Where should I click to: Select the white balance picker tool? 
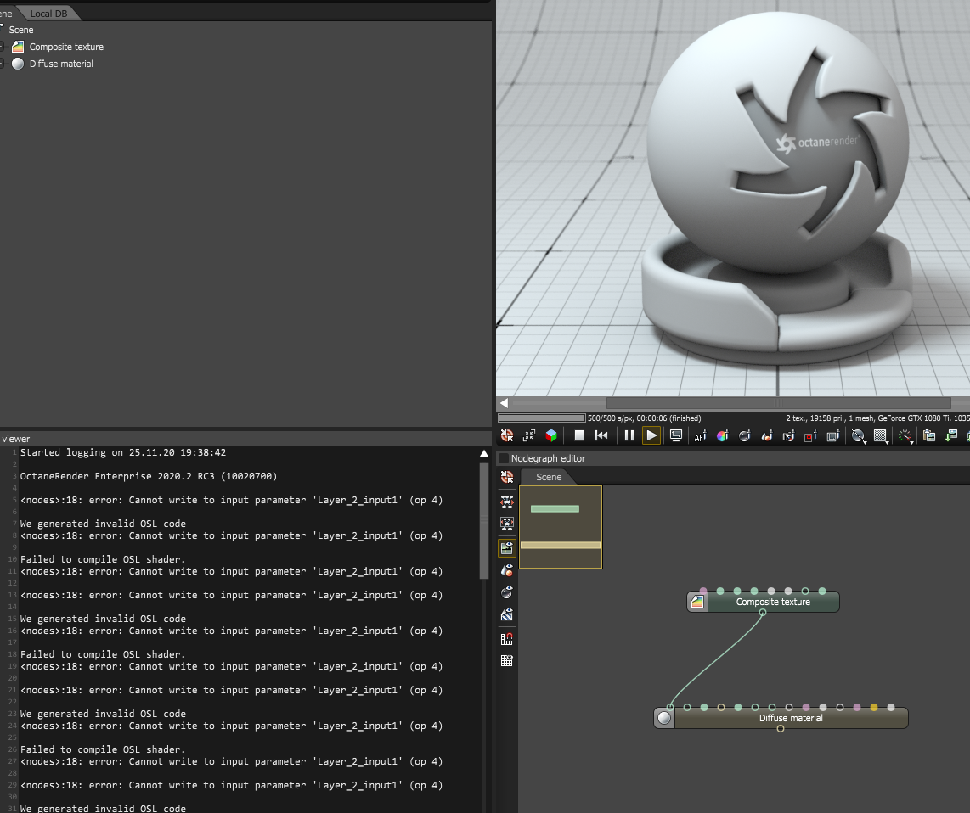click(722, 436)
